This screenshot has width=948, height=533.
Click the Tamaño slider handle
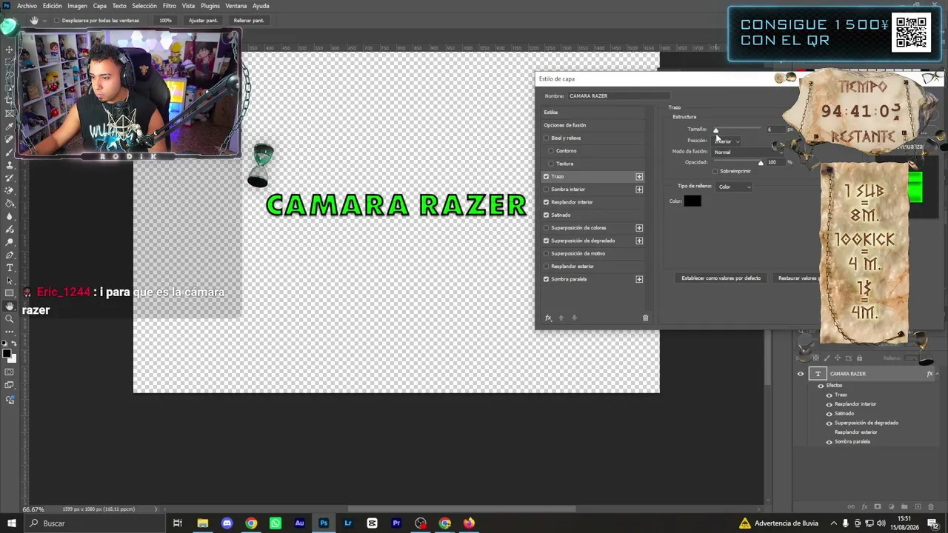pyautogui.click(x=715, y=130)
